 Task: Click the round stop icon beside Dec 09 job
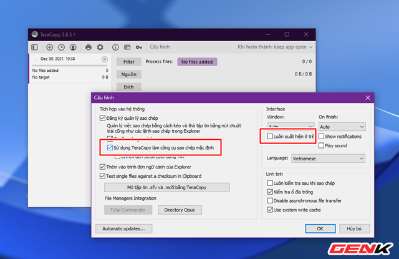105,59
